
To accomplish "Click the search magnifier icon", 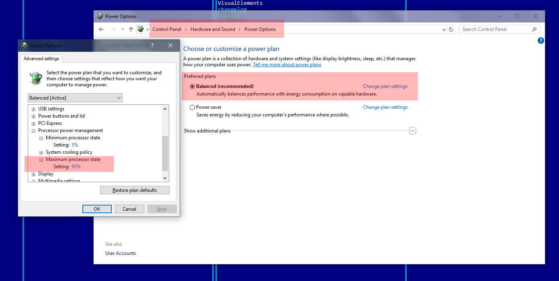I will pos(534,29).
